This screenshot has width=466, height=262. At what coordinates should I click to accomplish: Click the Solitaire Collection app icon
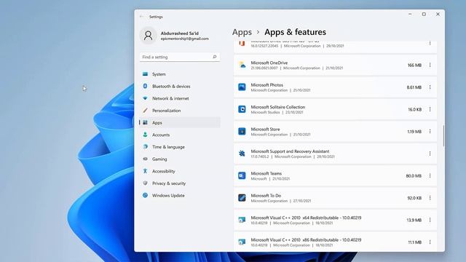click(x=242, y=109)
